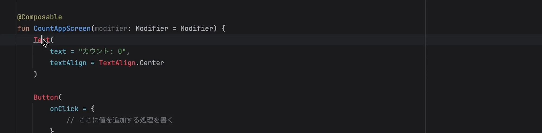Select the modifier parameter name
The image size is (542, 133).
tap(111, 28)
